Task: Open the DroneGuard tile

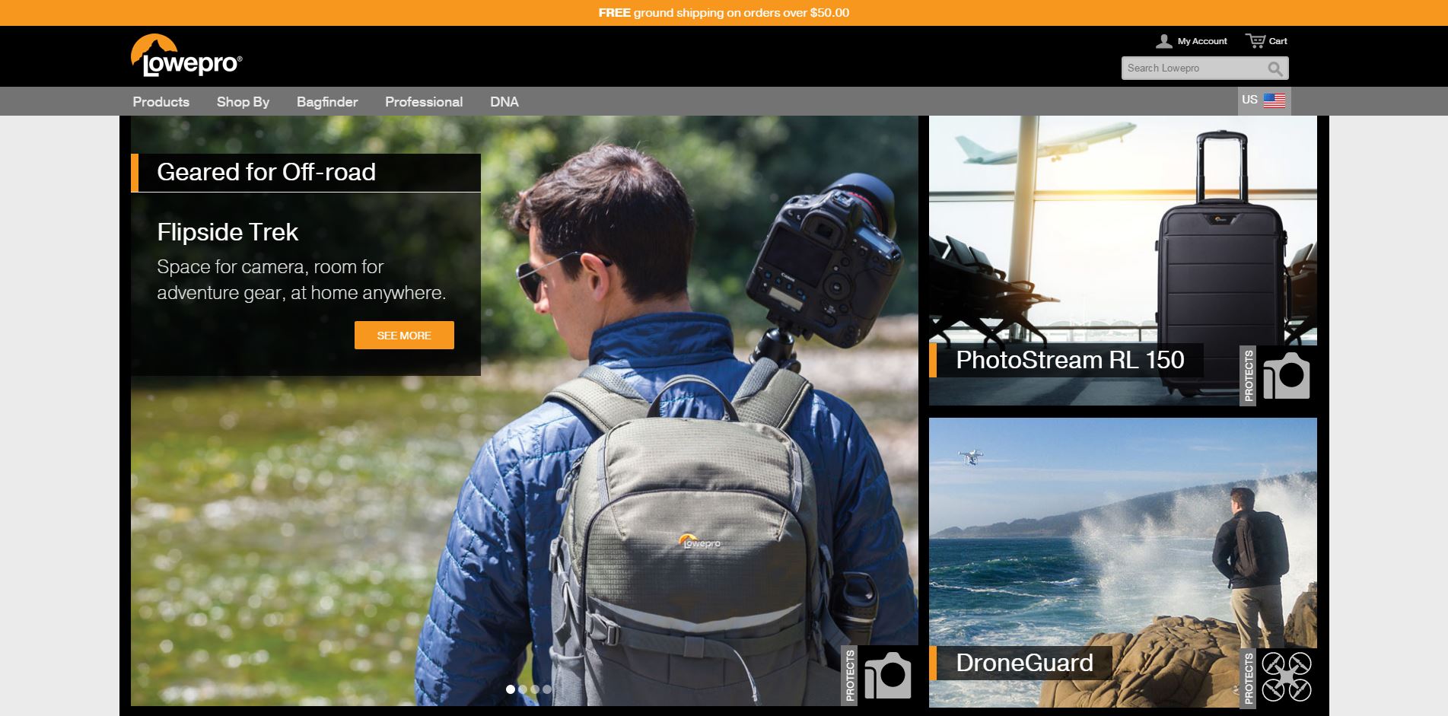Action: [x=1122, y=562]
